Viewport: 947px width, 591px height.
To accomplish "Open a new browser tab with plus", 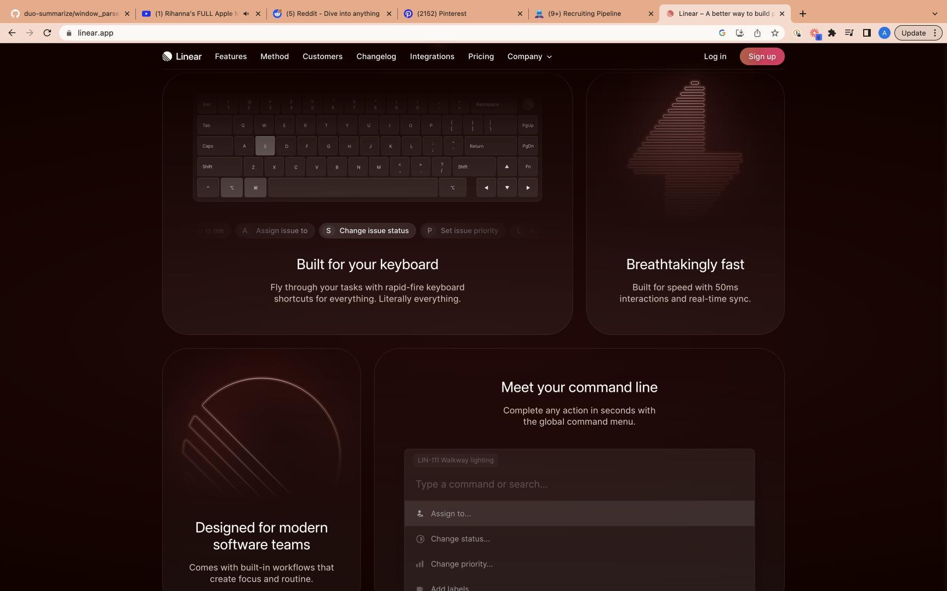I will [x=803, y=14].
